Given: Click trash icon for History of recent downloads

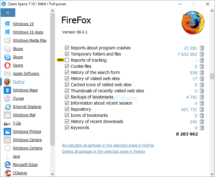Looking at the screenshot, I should (x=202, y=122).
